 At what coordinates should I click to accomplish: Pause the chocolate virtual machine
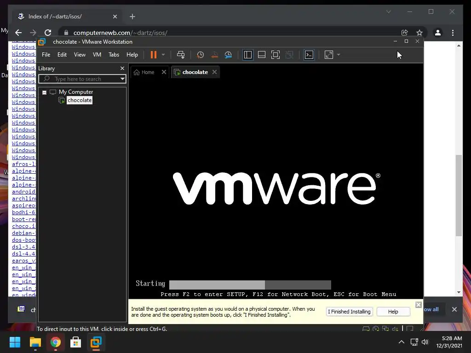(154, 55)
